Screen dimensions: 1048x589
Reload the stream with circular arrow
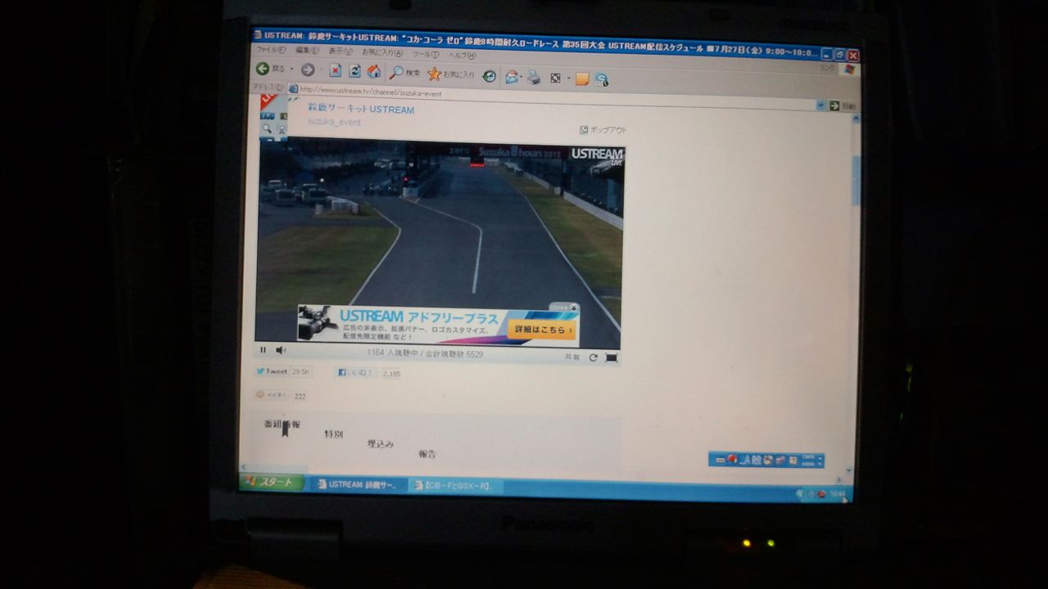[594, 357]
